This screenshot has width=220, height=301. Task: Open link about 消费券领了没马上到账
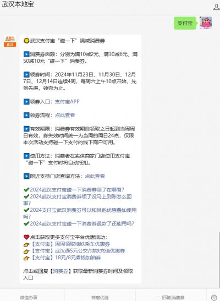pos(78,200)
